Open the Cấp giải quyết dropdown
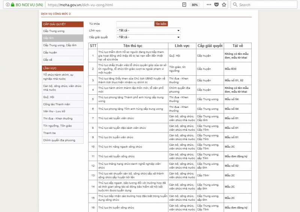 tap(148, 37)
